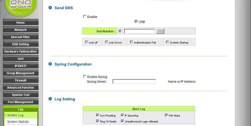Viewport: 251px width, 126px height.
Task: Enable the Send SMS checkbox
Action: (85, 17)
